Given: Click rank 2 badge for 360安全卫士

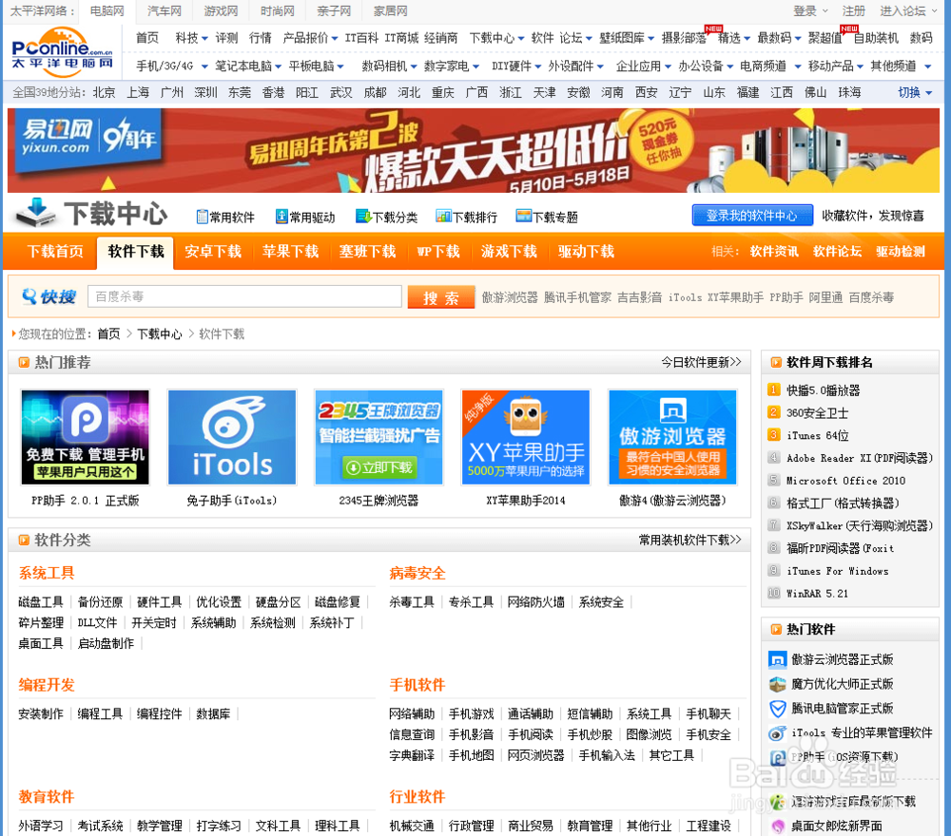Looking at the screenshot, I should [x=773, y=412].
